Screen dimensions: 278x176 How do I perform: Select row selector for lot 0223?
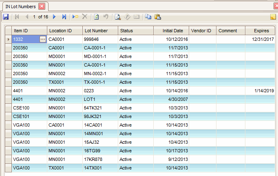[x=8, y=90]
